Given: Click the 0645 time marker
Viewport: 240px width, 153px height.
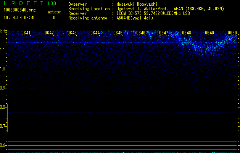Looking at the screenshot, I should pos(118,33).
